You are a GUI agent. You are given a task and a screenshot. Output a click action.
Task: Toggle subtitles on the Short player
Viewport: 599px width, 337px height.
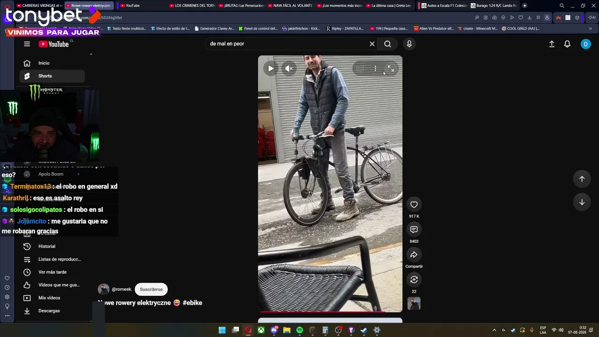coord(360,69)
